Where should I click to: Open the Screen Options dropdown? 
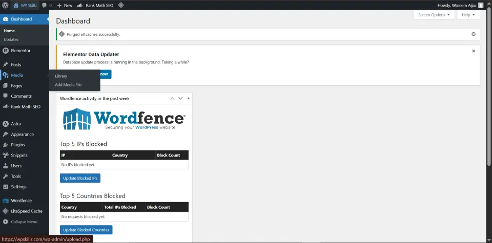tap(434, 15)
